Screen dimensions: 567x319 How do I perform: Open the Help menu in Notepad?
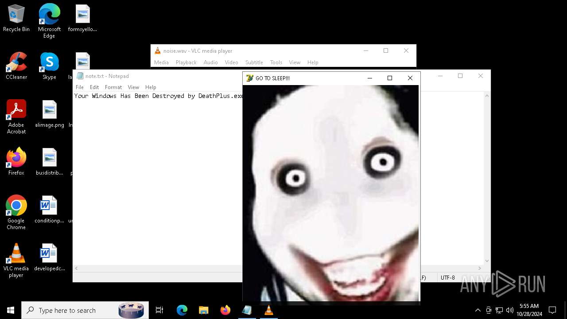pyautogui.click(x=151, y=87)
